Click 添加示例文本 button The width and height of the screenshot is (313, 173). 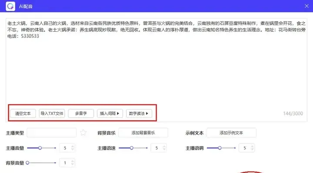click(x=231, y=133)
